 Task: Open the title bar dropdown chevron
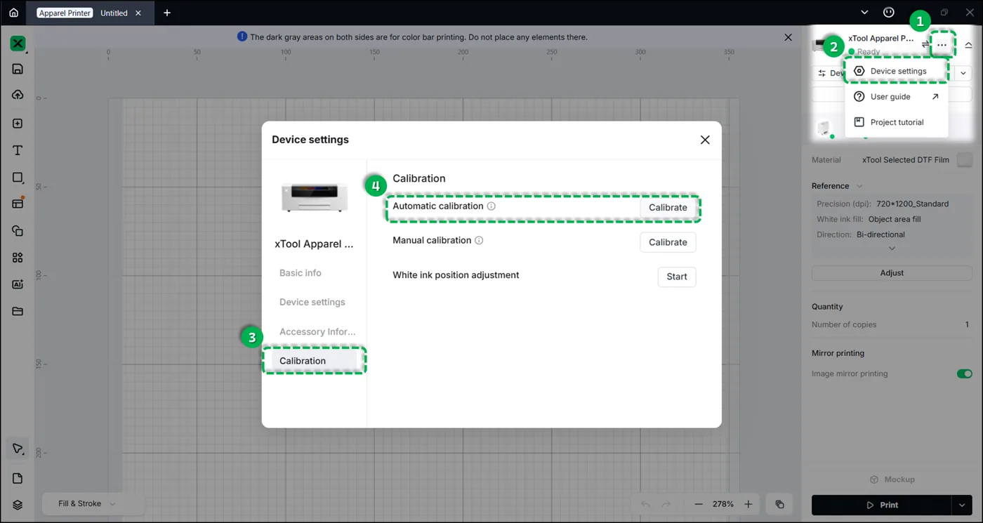point(864,13)
